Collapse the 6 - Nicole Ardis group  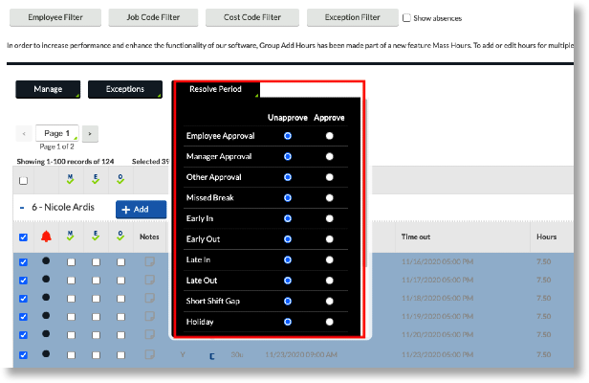coord(22,208)
